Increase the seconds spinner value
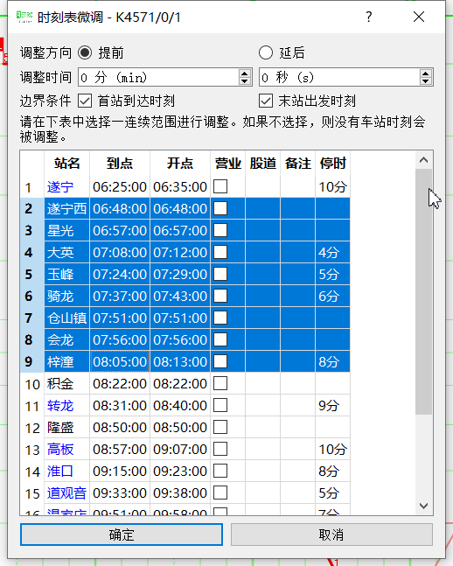 (426, 73)
